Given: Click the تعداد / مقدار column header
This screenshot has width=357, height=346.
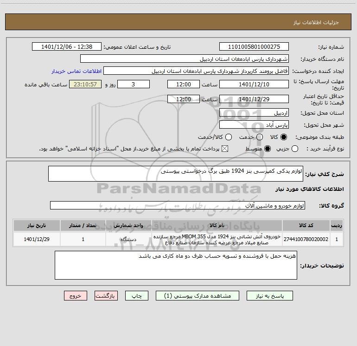Looking at the screenshot, I should (83, 225).
